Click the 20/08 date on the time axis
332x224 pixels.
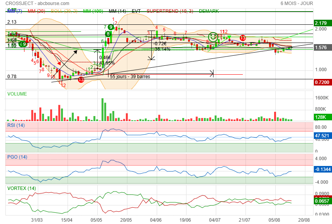click(x=304, y=220)
